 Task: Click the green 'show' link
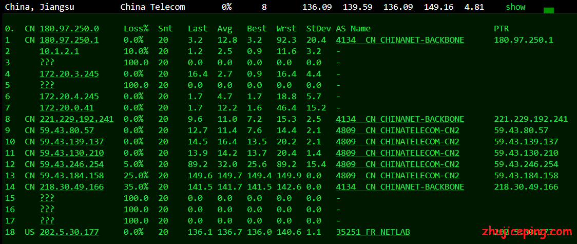(515, 7)
